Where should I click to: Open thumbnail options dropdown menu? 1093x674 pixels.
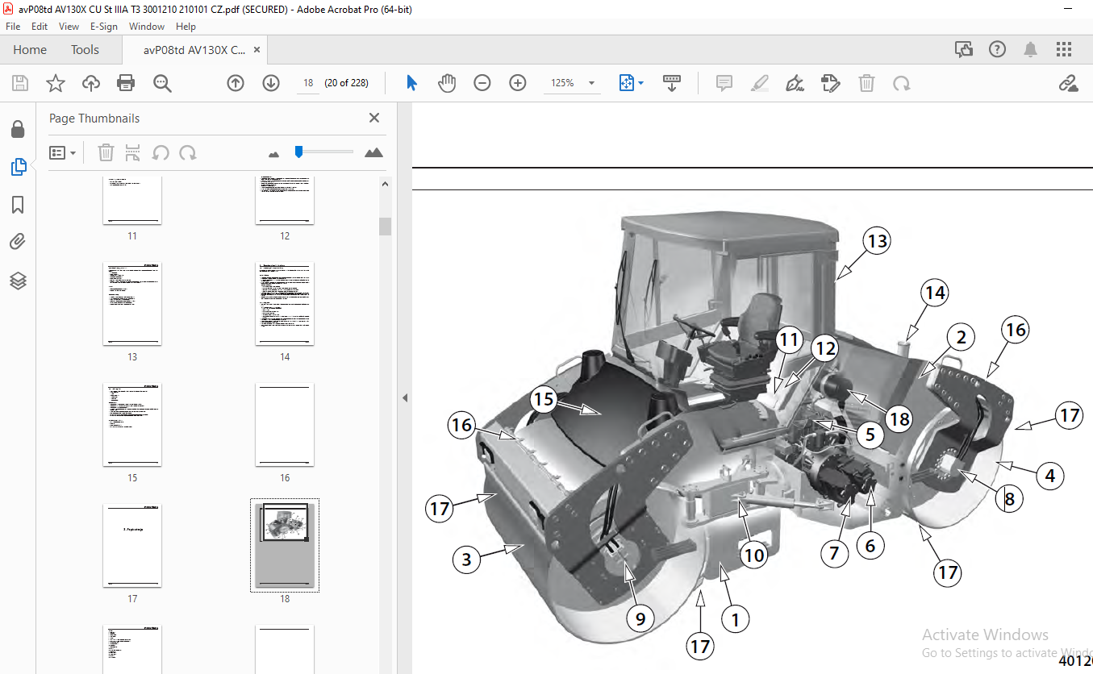click(x=62, y=152)
